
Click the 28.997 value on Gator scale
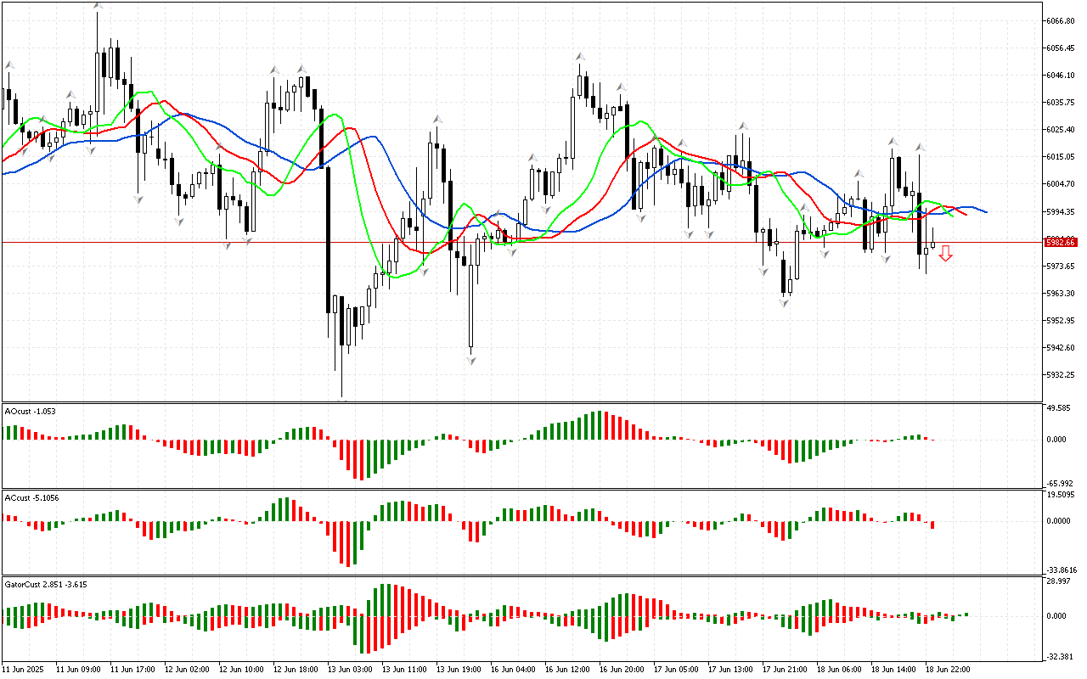coord(1057,581)
